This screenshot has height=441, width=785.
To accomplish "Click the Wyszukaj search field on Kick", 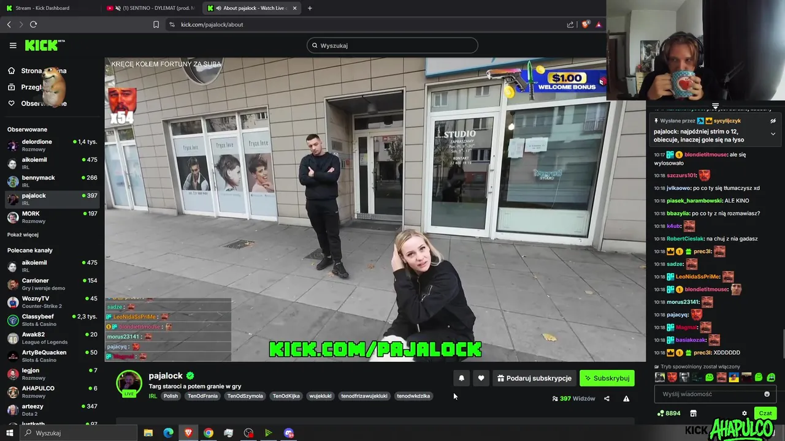I will [392, 45].
